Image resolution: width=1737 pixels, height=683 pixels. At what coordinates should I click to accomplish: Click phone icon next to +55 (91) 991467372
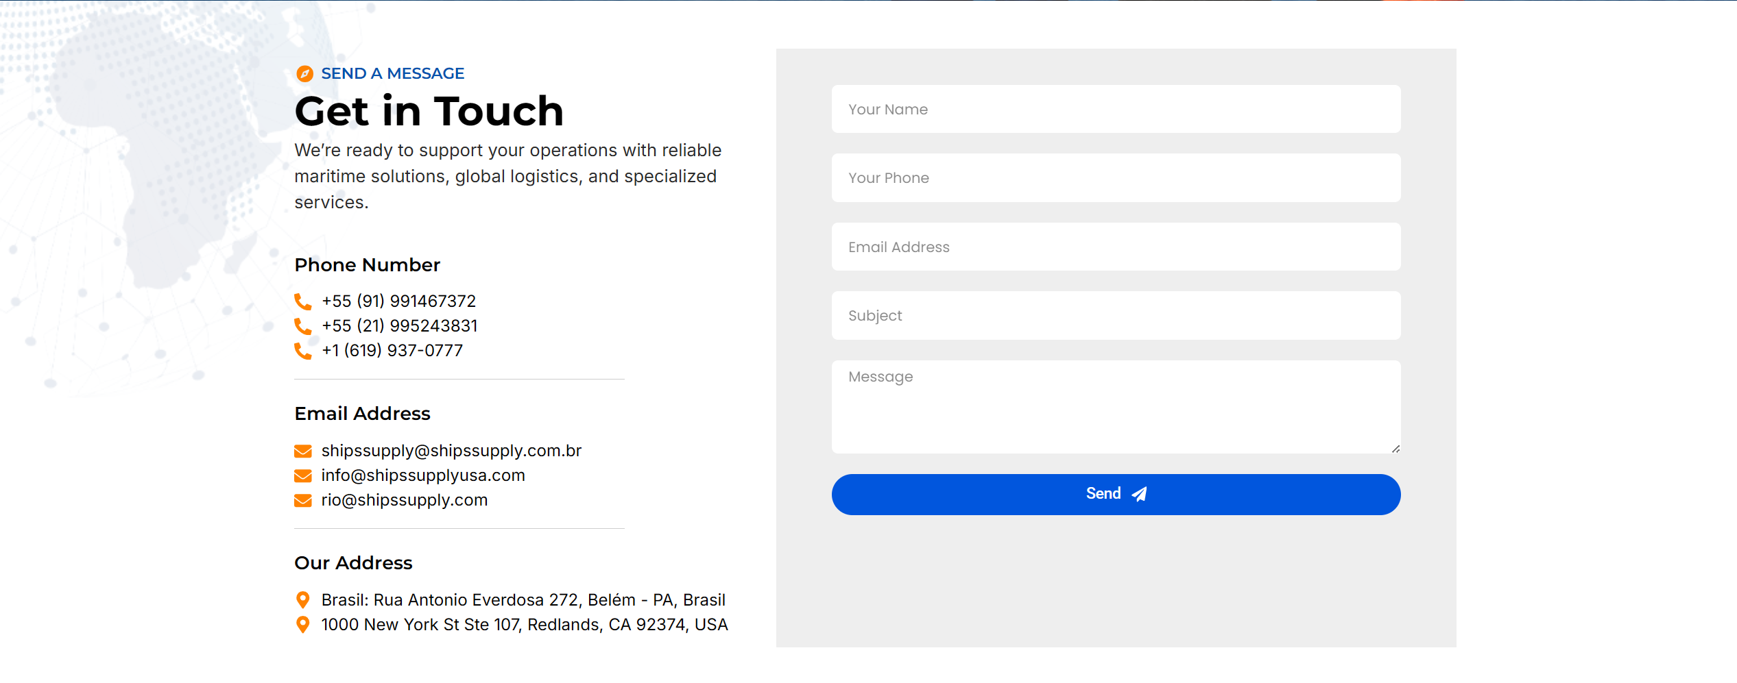[x=302, y=301]
